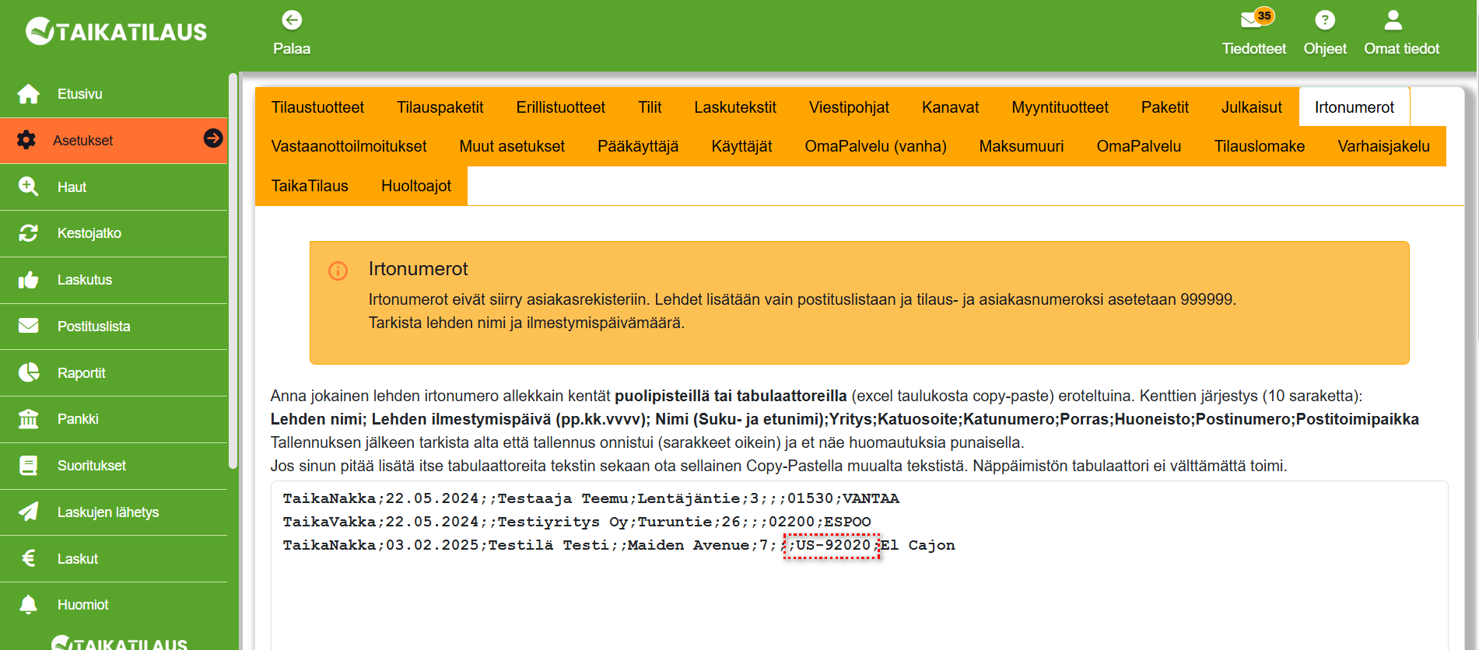The height and width of the screenshot is (650, 1479).
Task: Click the Asetukset gear icon
Action: 26,140
